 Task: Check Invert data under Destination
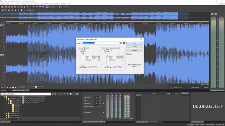tap(114, 67)
